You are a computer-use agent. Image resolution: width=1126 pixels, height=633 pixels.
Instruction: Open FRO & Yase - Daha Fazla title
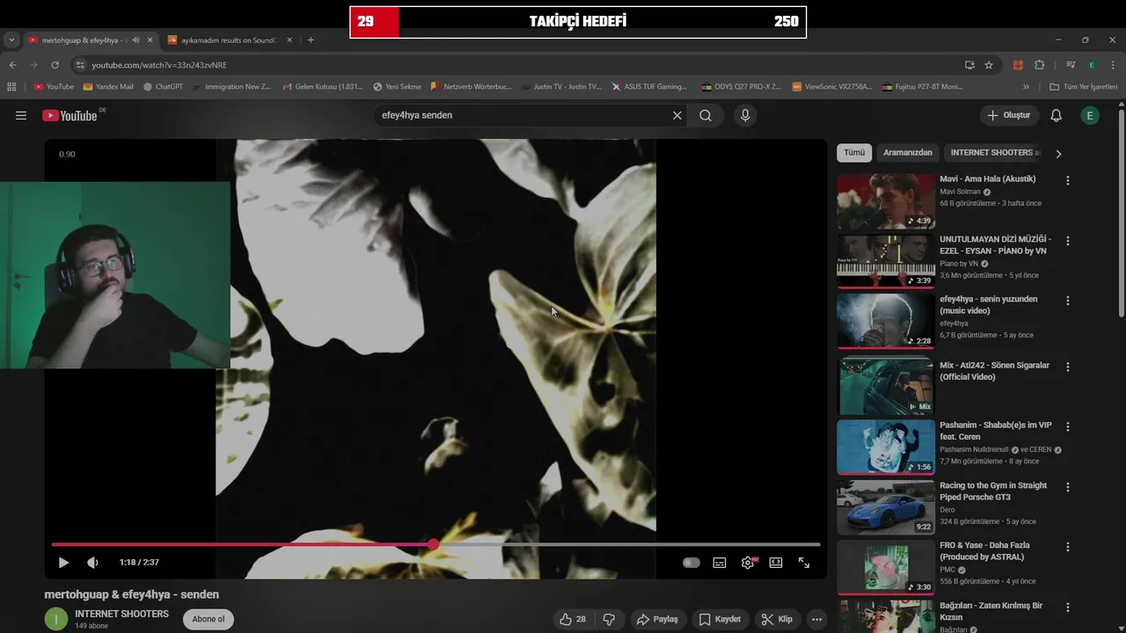[x=984, y=551]
